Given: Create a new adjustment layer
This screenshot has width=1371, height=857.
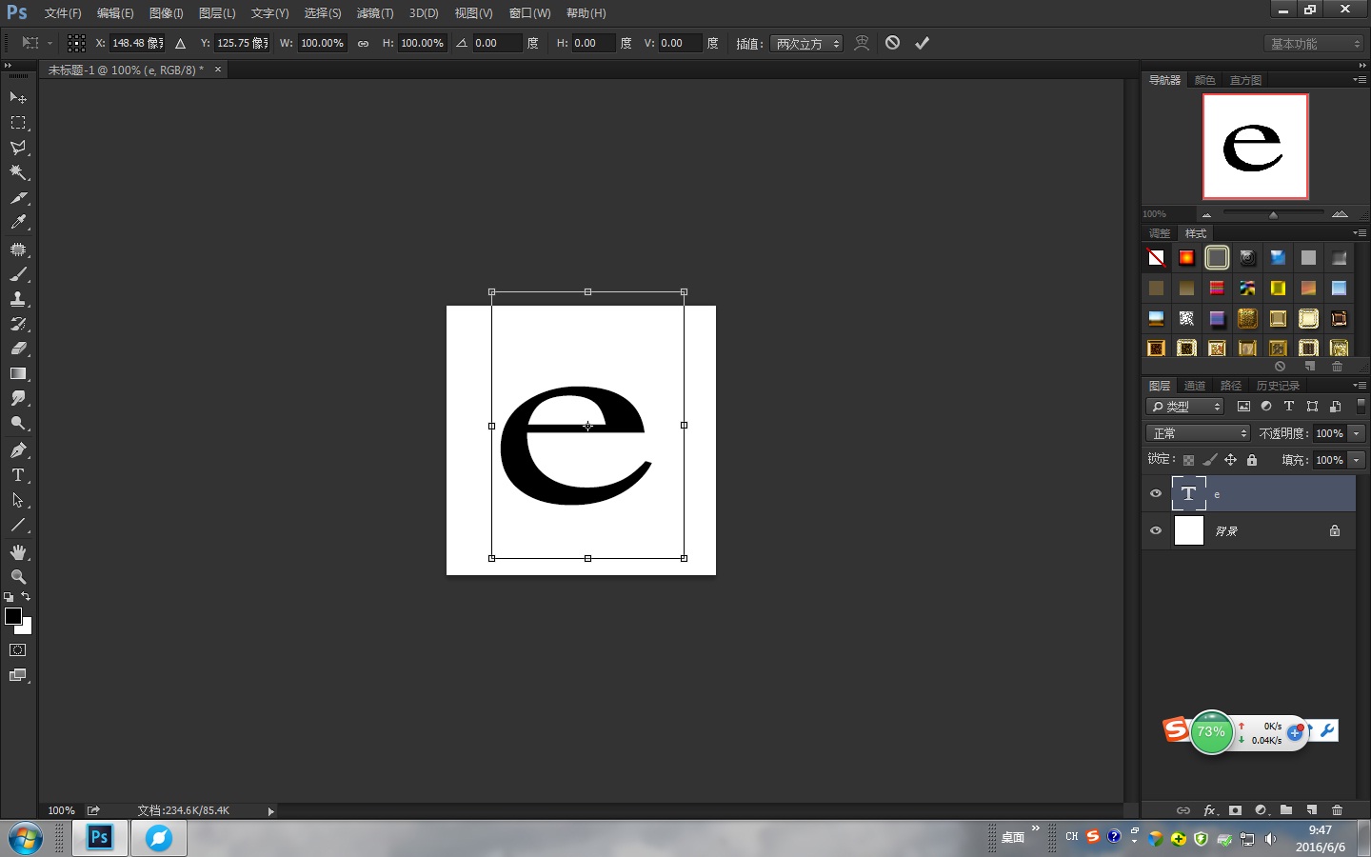Looking at the screenshot, I should (1262, 810).
